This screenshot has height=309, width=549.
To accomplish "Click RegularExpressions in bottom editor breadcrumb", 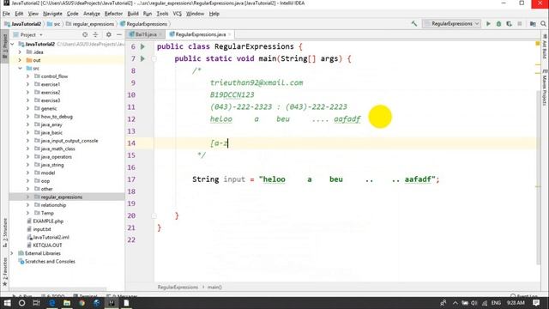I will [178, 288].
